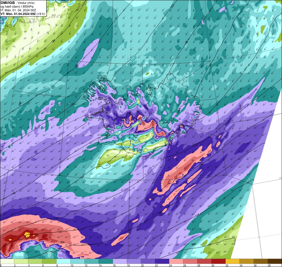
Task: Select the dark brown 38+ m/s legend swatch
Action: [275, 261]
